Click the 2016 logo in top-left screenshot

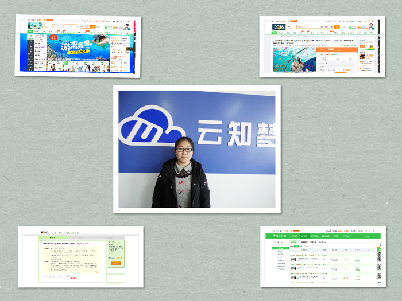tap(34, 26)
